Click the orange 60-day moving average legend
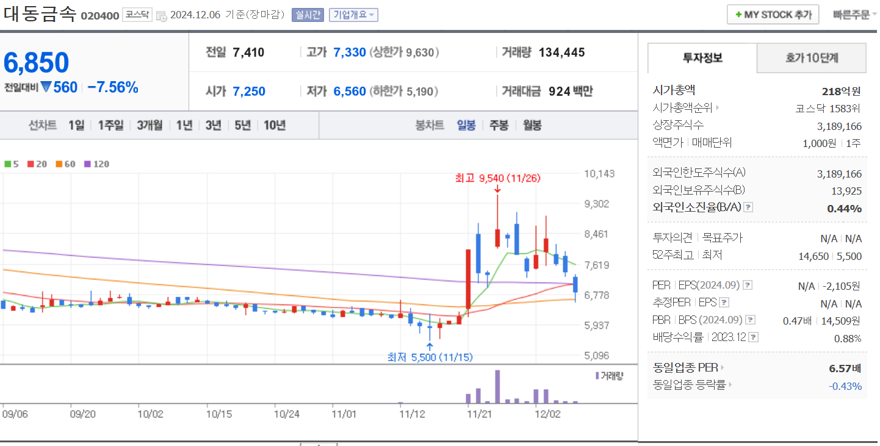The width and height of the screenshot is (880, 446). [x=65, y=164]
